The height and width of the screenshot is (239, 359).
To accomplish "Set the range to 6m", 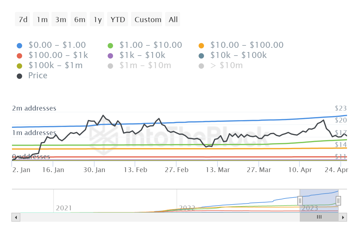I will click(80, 20).
